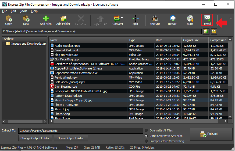The image size is (235, 151).
Task: Open the File menu
Action: click(x=5, y=11)
